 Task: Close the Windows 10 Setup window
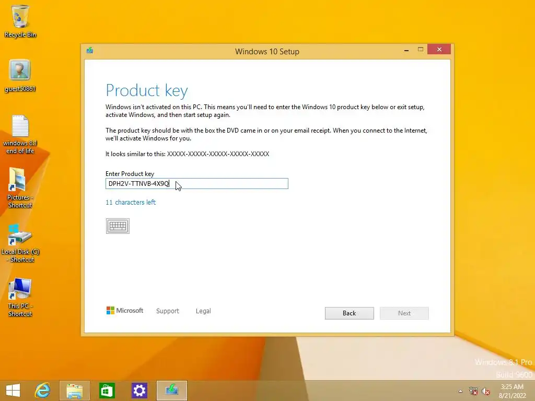click(x=439, y=50)
